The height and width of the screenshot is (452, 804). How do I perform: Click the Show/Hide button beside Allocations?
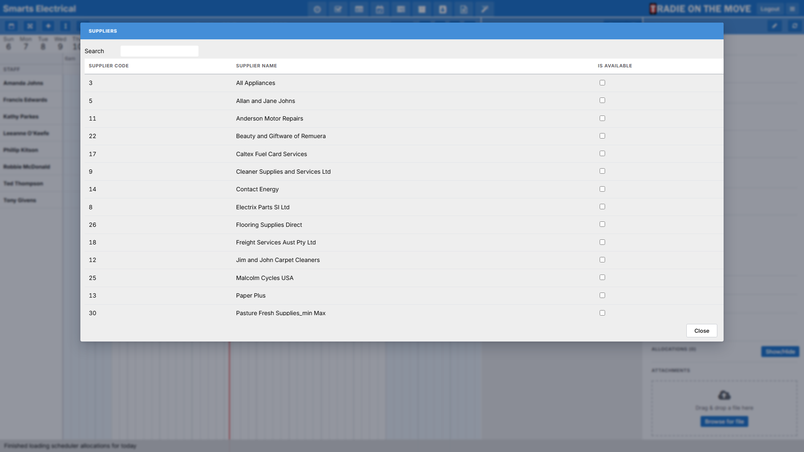(x=780, y=352)
